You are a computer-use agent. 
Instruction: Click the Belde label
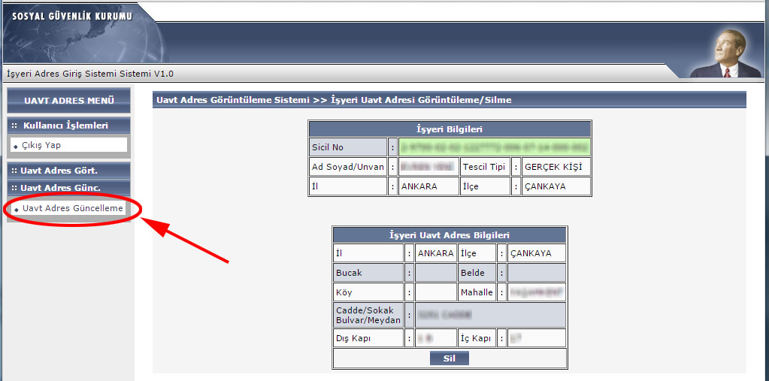pyautogui.click(x=477, y=273)
